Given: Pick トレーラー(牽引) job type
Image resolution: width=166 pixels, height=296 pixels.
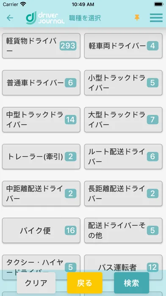Looking at the screenshot, I should tap(41, 157).
